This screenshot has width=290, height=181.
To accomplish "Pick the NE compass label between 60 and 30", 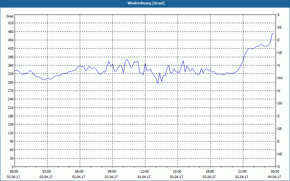I will (x=279, y=154).
